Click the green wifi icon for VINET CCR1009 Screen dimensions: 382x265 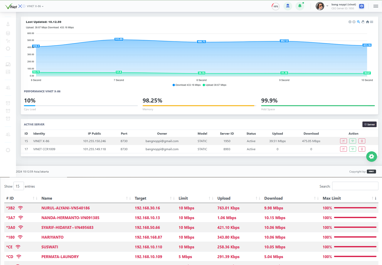pyautogui.click(x=353, y=149)
